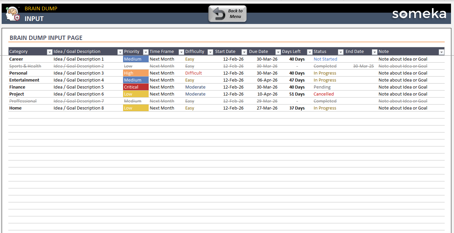Open the Idea / Goal Description filter dropdown
This screenshot has width=454, height=233.
click(x=120, y=52)
